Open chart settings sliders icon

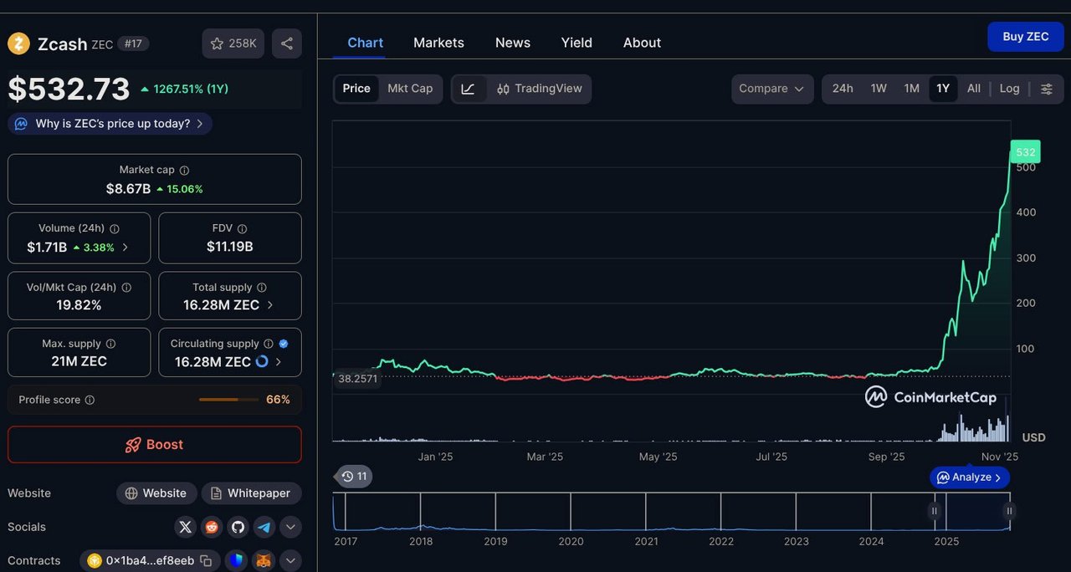(1046, 89)
